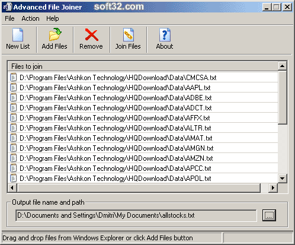Click the Files to join column header
This screenshot has width=295, height=245.
[x=143, y=66]
